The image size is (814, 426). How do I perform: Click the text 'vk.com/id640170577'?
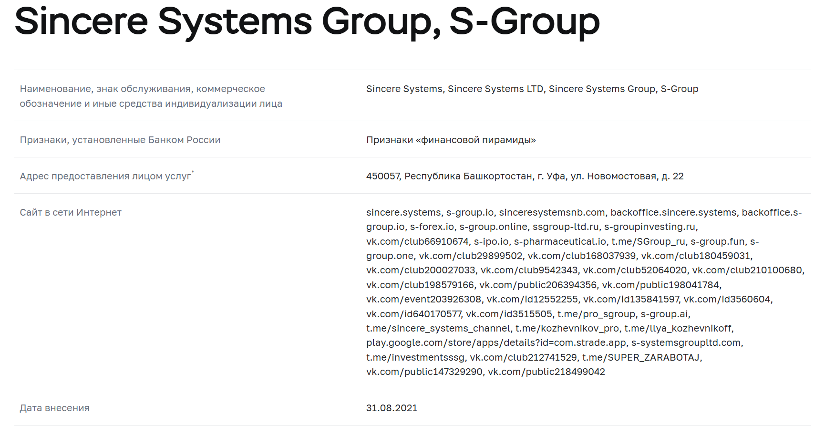[x=413, y=314]
